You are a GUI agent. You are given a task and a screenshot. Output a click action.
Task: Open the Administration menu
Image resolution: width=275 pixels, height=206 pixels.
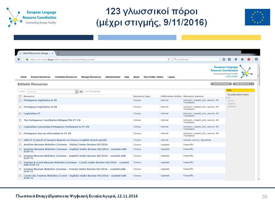(x=113, y=77)
